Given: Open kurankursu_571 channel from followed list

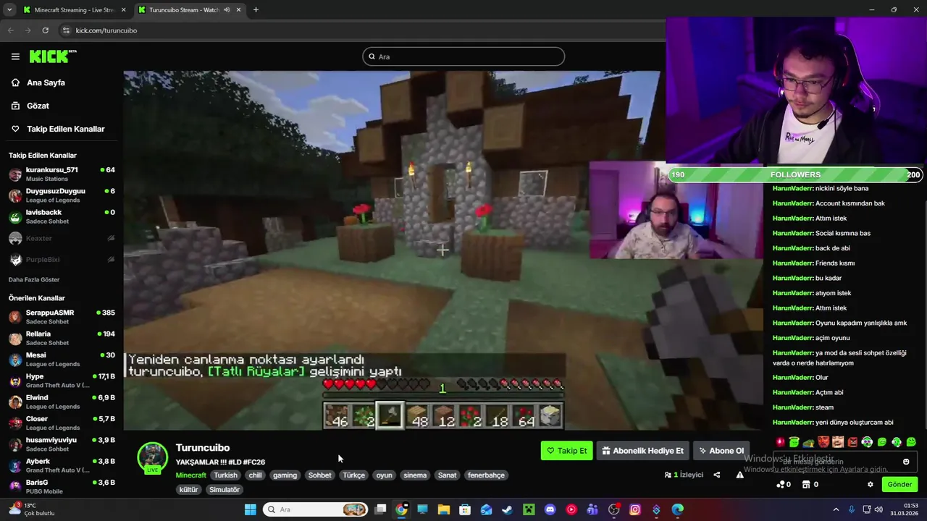Looking at the screenshot, I should (x=62, y=174).
